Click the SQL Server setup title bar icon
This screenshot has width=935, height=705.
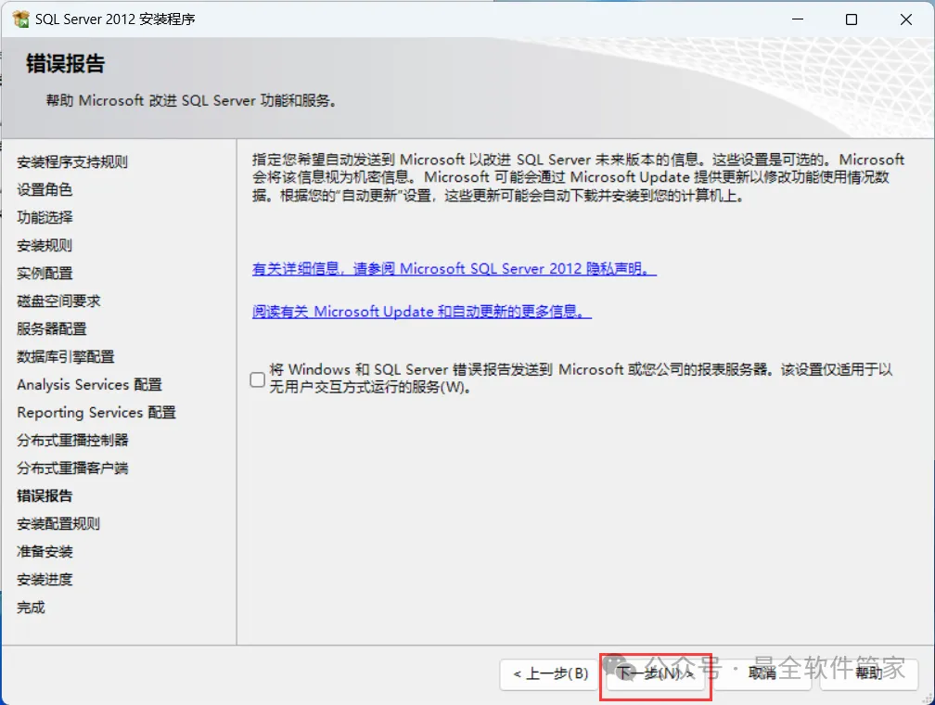tap(20, 19)
